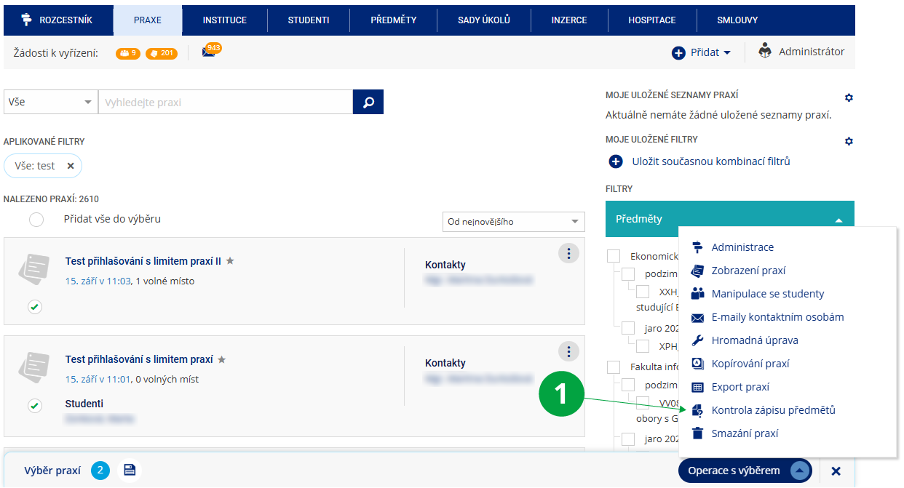This screenshot has height=488, width=904.
Task: Toggle 'Přidat vše do výběru' radio button
Action: [x=36, y=219]
